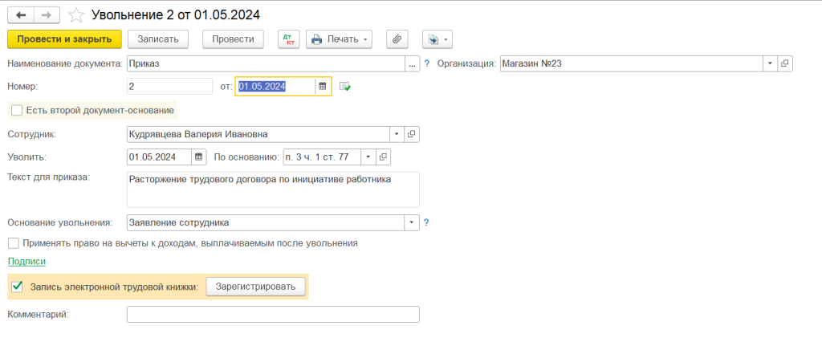Open attached files paperclip icon
This screenshot has width=822, height=346.
coord(396,39)
